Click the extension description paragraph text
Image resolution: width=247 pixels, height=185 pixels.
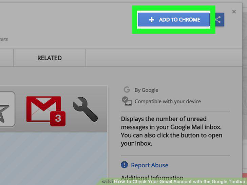172,131
